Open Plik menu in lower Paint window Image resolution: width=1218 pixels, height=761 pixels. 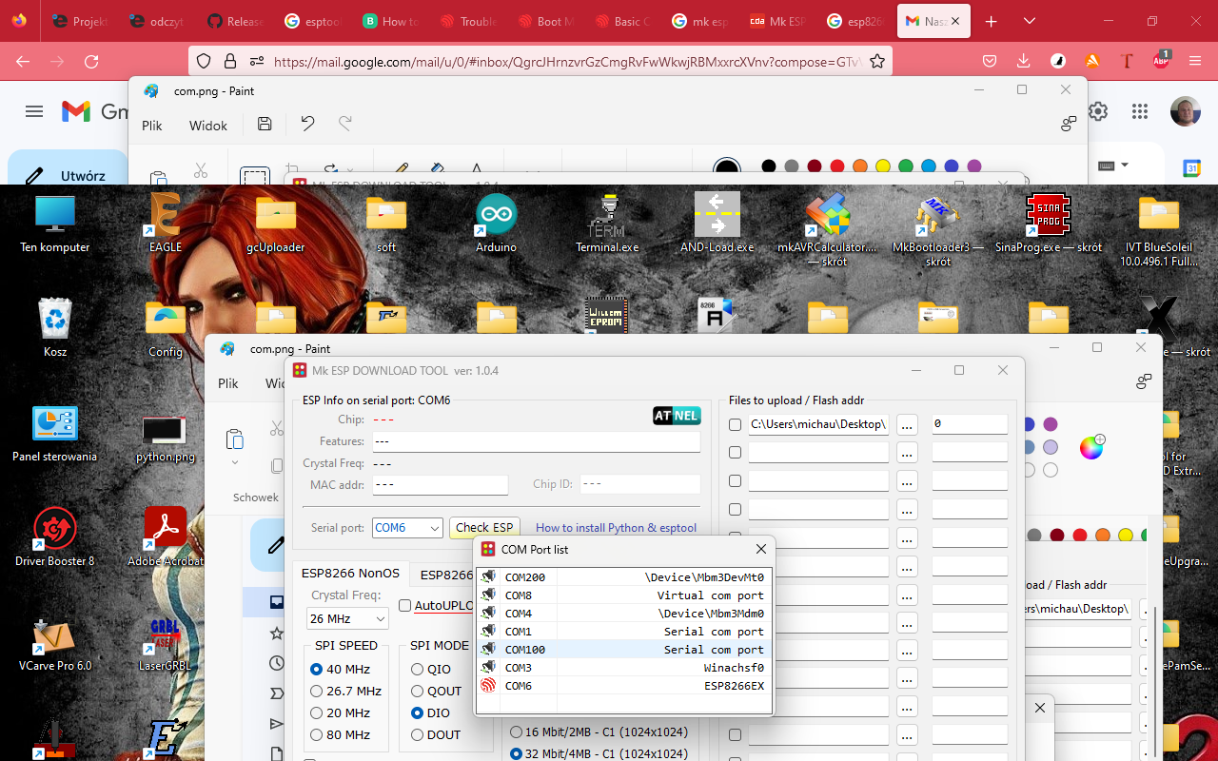[x=228, y=383]
